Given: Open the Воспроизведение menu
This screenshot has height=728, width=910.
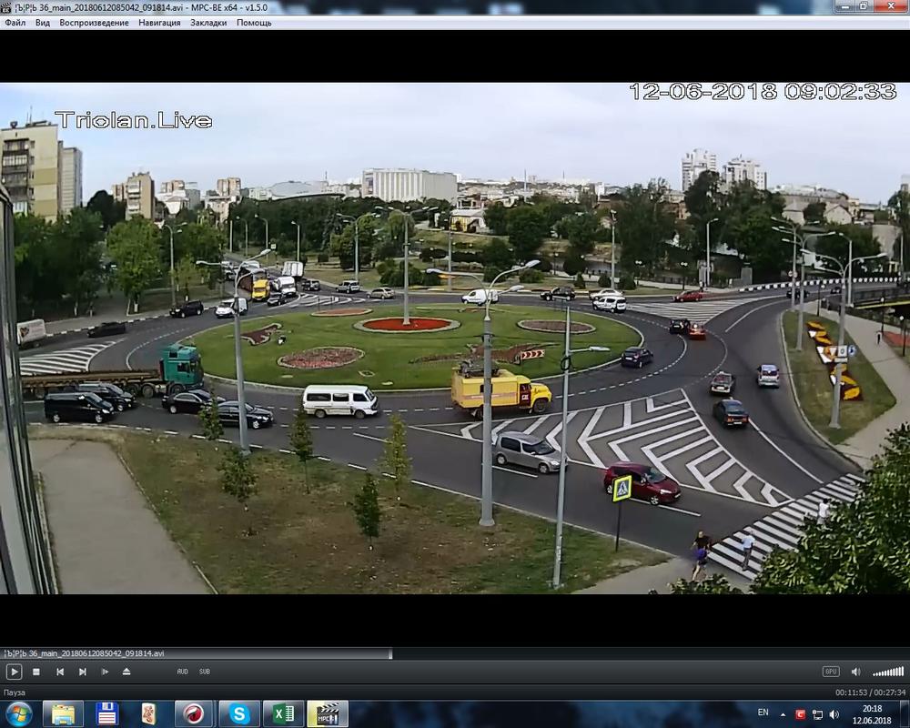Looking at the screenshot, I should click(94, 23).
